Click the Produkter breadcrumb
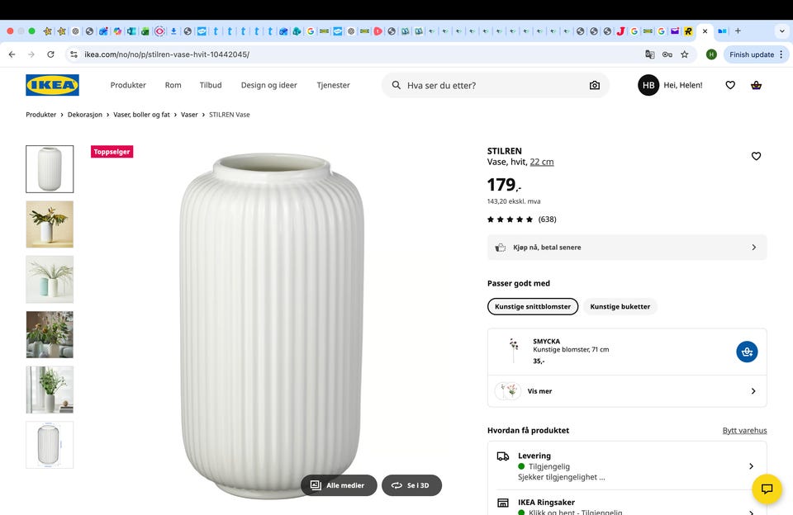 point(41,115)
